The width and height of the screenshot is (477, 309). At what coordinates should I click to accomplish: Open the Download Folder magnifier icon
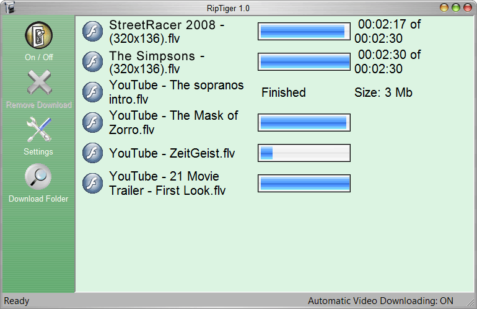(x=38, y=177)
